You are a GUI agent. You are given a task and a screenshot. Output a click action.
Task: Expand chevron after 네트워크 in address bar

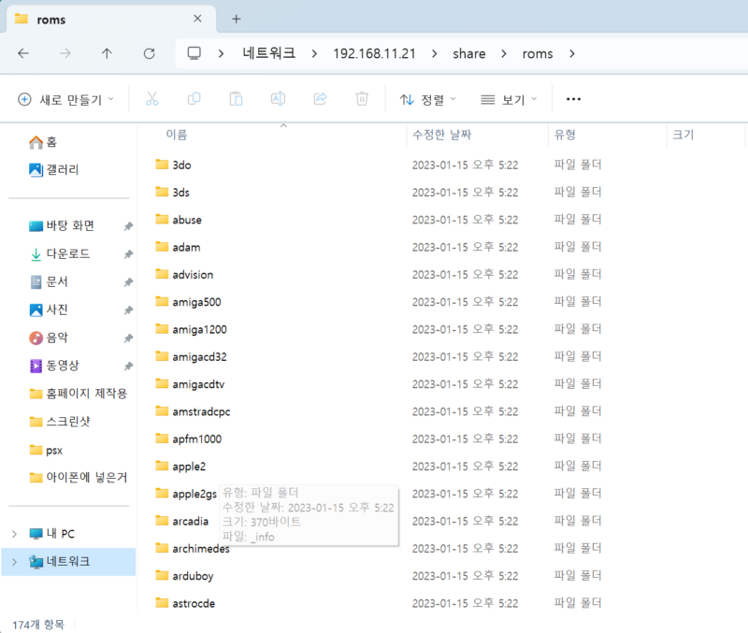[x=314, y=54]
